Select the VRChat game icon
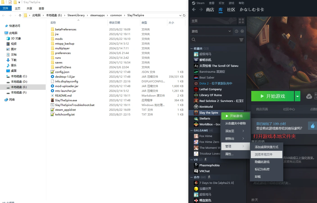The image size is (317, 203). coord(196,171)
